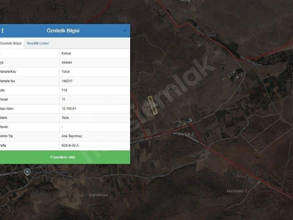The image size is (293, 220).
Task: Select the Konya value cell
Action: [x=95, y=53]
